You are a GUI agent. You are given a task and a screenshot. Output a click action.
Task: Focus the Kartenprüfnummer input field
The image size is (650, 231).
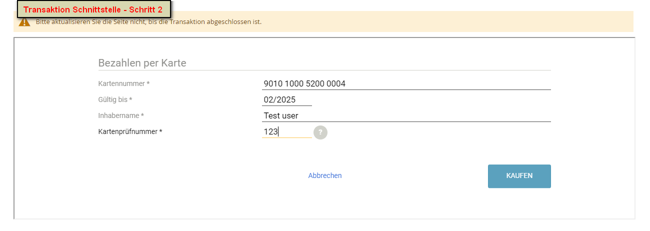[x=286, y=131]
